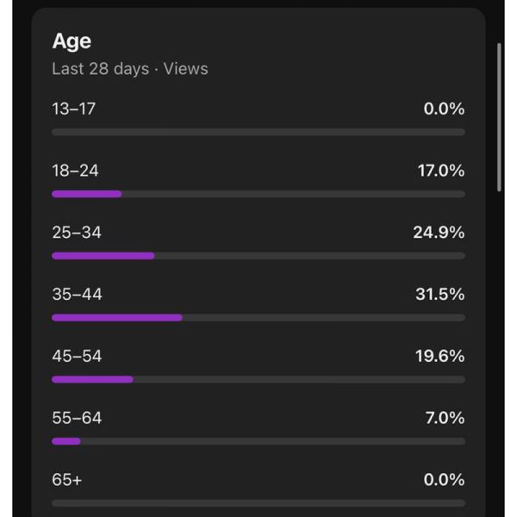Click the purple 45–54 progress bar
This screenshot has width=517, height=517.
click(x=93, y=379)
